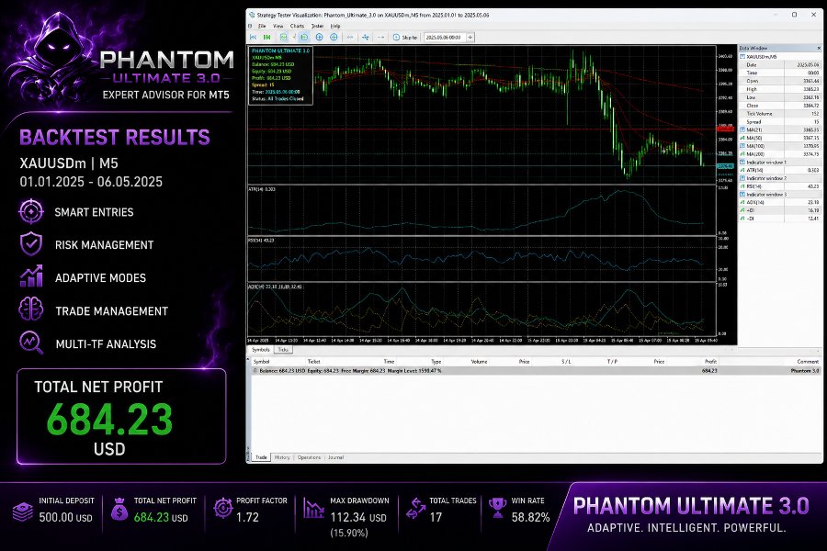This screenshot has width=827, height=551.
Task: Click the Comment column header
Action: [808, 362]
